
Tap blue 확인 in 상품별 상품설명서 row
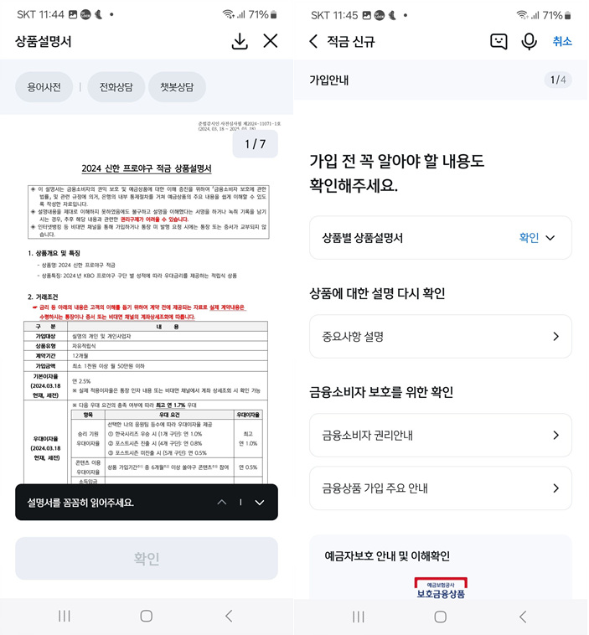pyautogui.click(x=529, y=238)
